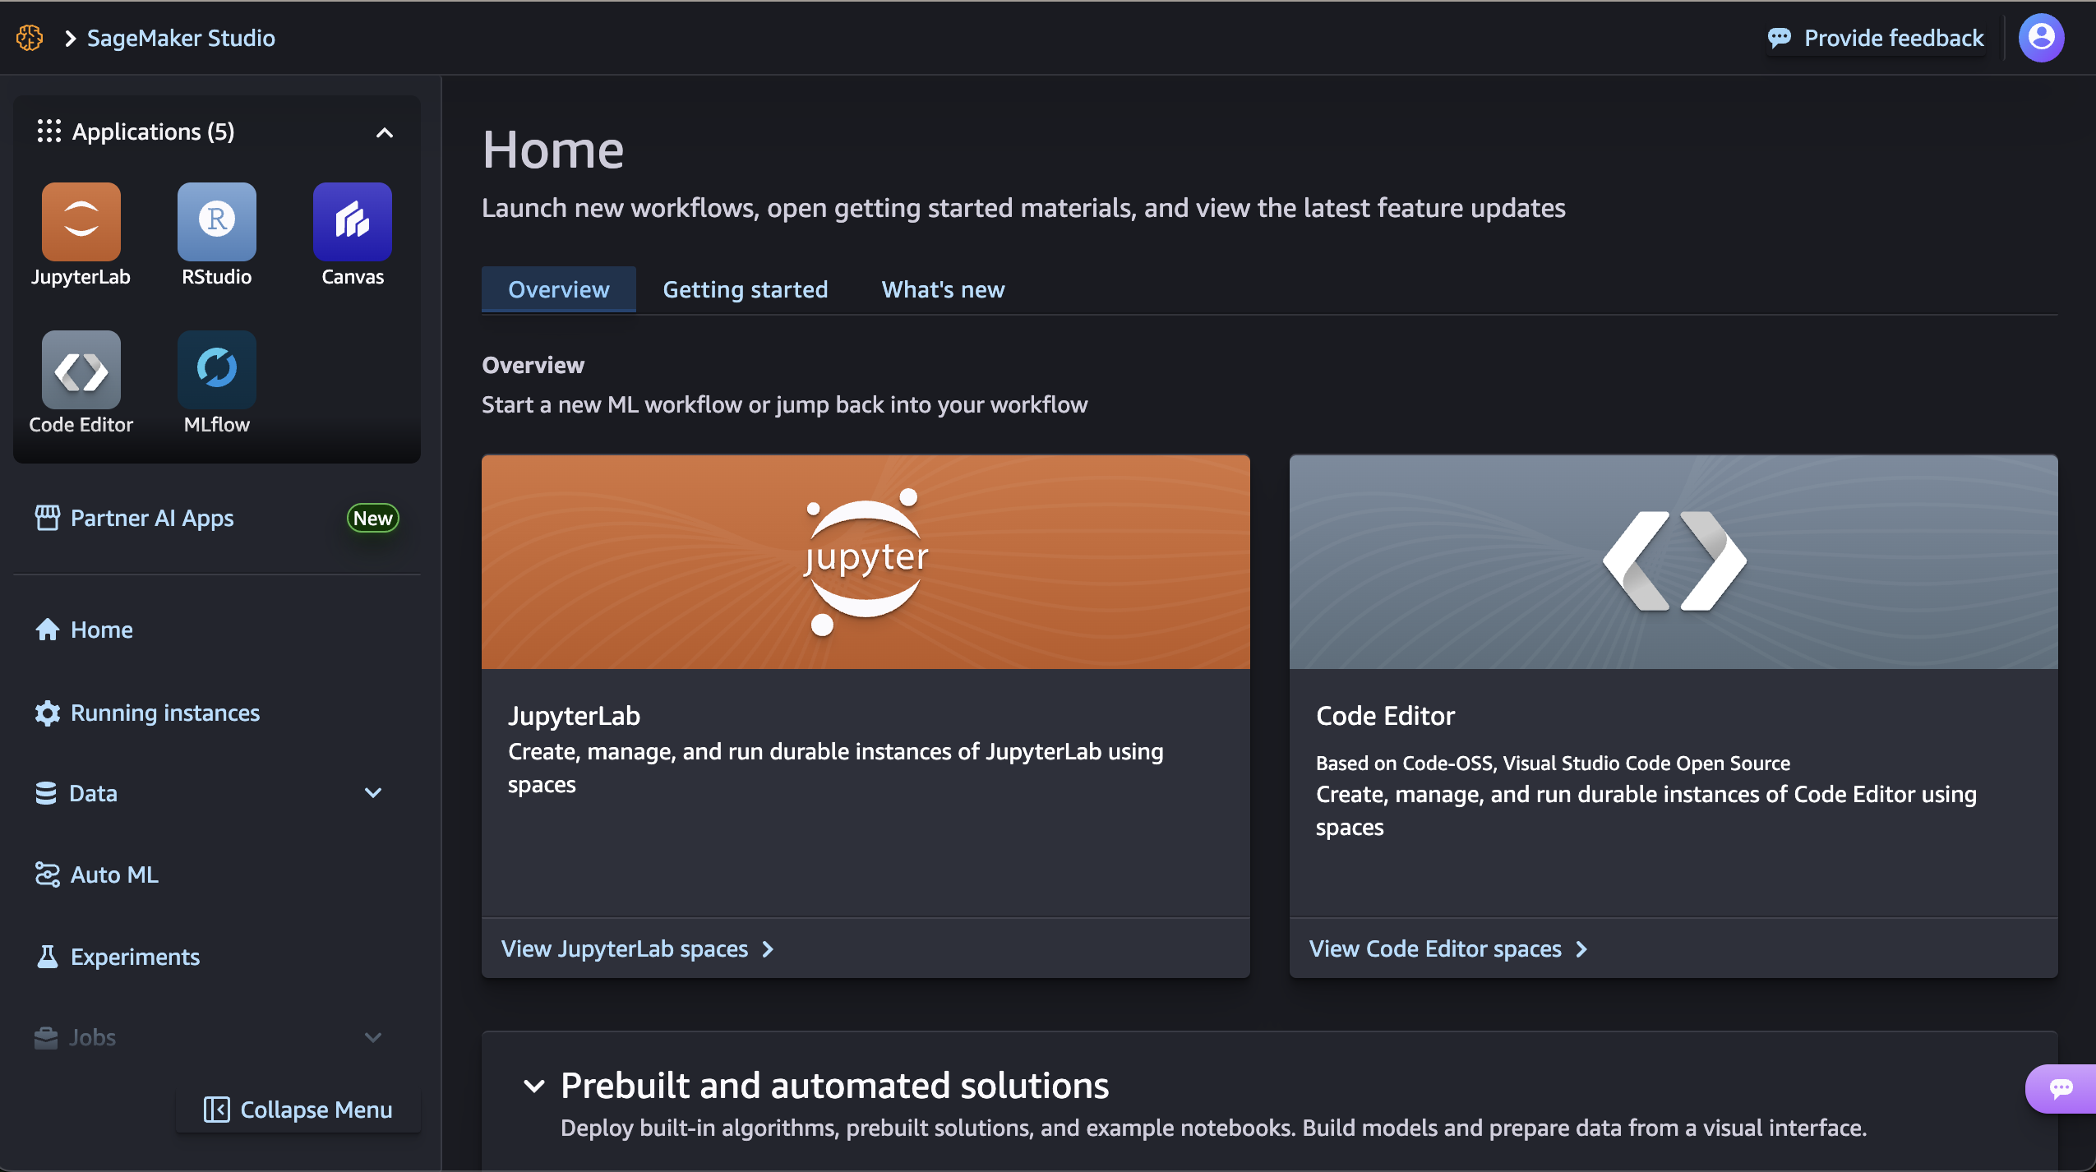Open Running instances gear icon

point(47,713)
